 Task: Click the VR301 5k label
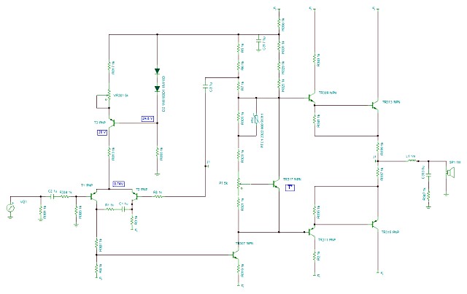coord(120,96)
